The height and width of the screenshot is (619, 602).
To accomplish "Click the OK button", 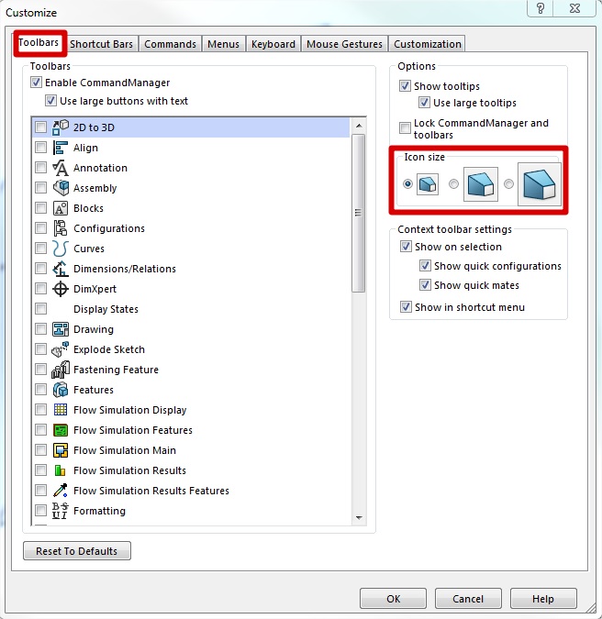I will point(393,599).
